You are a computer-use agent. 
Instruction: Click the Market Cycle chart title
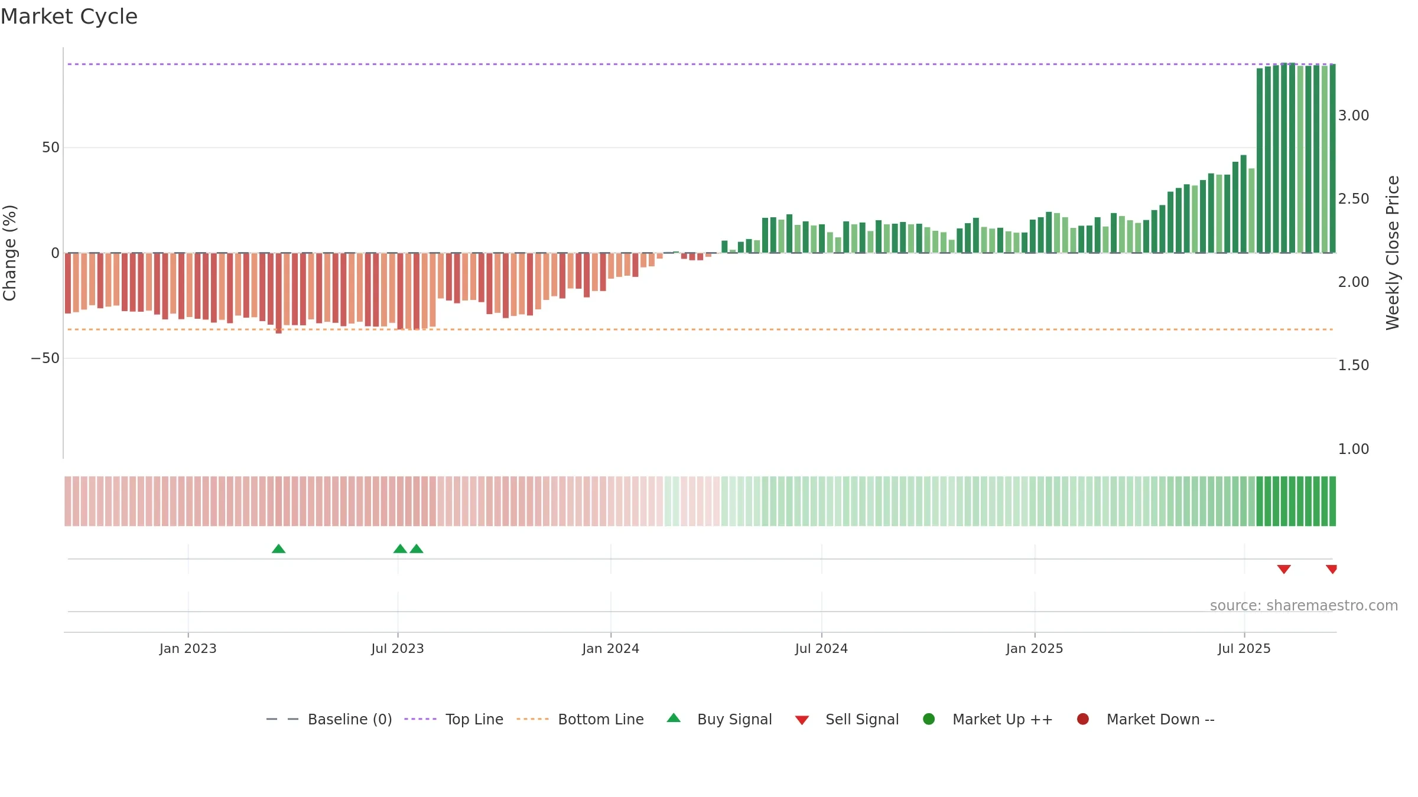click(69, 17)
